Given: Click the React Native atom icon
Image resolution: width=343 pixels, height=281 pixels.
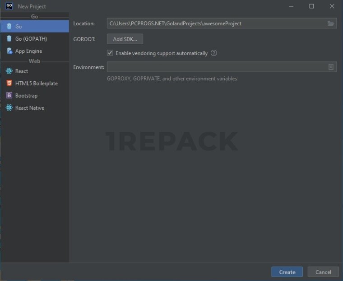Looking at the screenshot, I should (x=9, y=108).
